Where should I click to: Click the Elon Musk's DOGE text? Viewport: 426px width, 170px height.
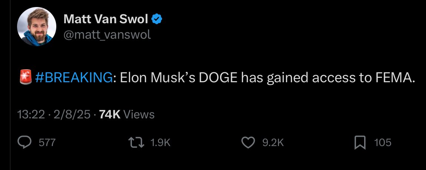tap(179, 77)
